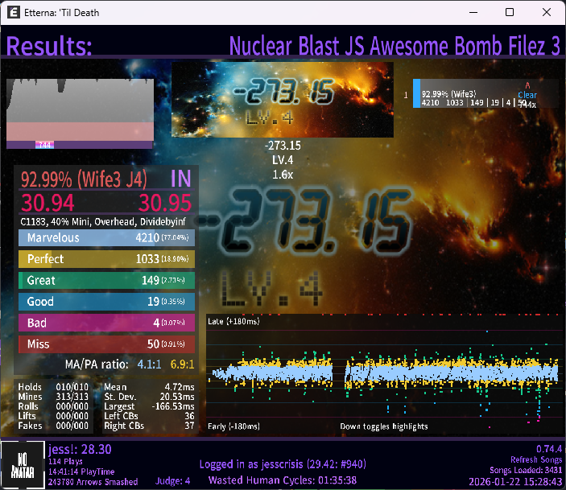The height and width of the screenshot is (490, 566).
Task: Click the blue scoreboard rank bar
Action: pos(416,93)
